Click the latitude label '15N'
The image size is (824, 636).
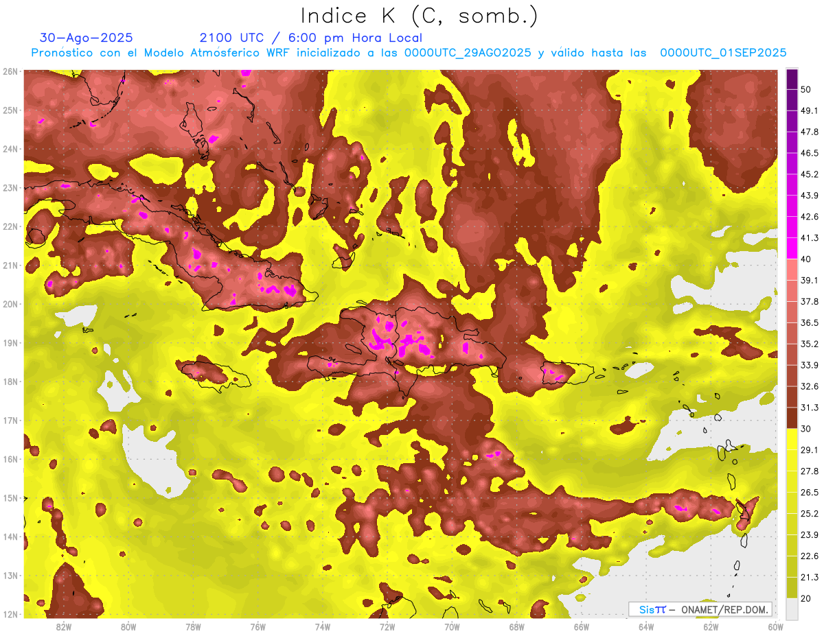pyautogui.click(x=10, y=498)
